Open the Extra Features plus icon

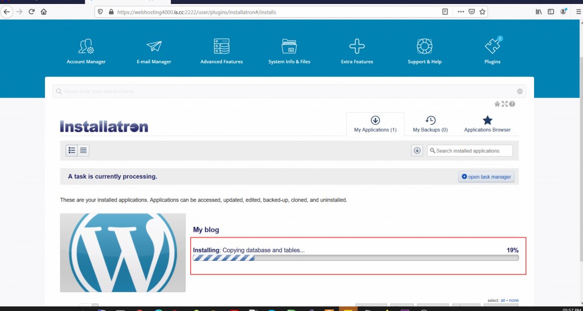357,47
